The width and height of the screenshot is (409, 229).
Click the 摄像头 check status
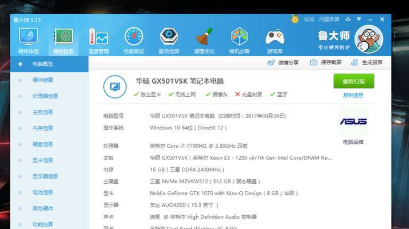217,94
